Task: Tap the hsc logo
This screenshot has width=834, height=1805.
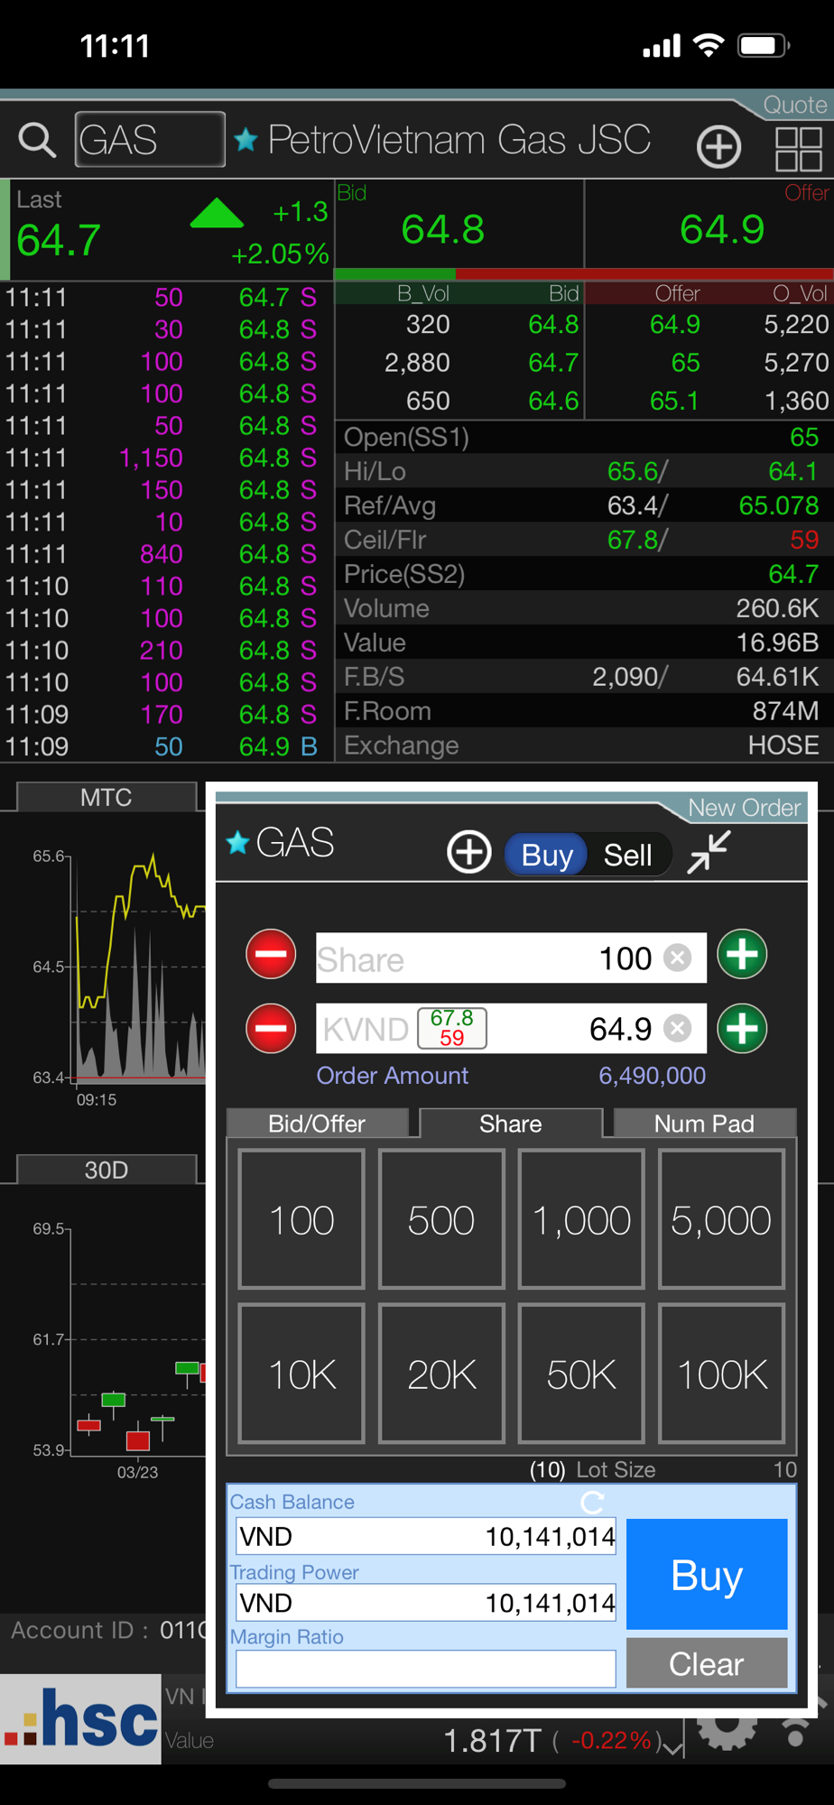Action: click(x=80, y=1718)
